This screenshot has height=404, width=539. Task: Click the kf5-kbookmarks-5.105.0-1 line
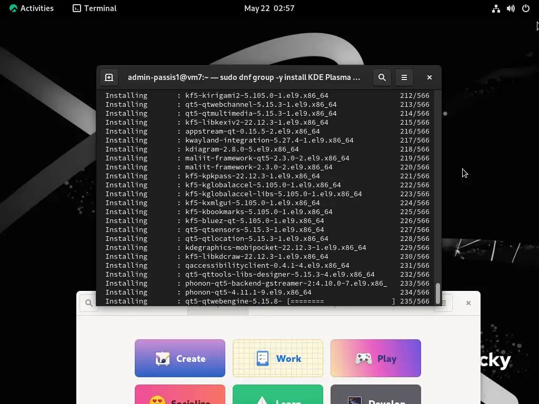click(x=267, y=211)
